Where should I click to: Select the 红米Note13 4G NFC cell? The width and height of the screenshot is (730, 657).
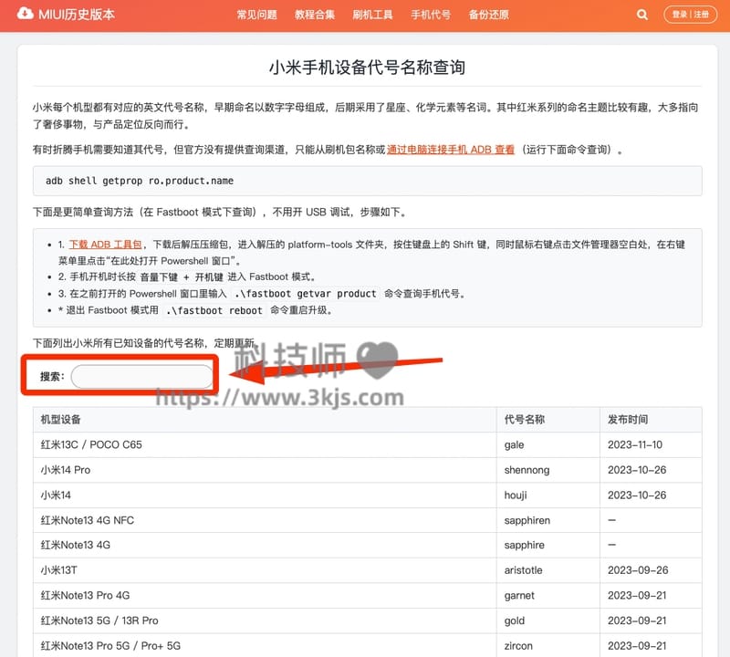pos(265,520)
